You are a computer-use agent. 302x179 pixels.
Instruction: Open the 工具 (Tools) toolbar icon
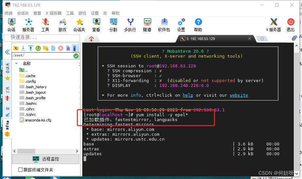click(45, 25)
